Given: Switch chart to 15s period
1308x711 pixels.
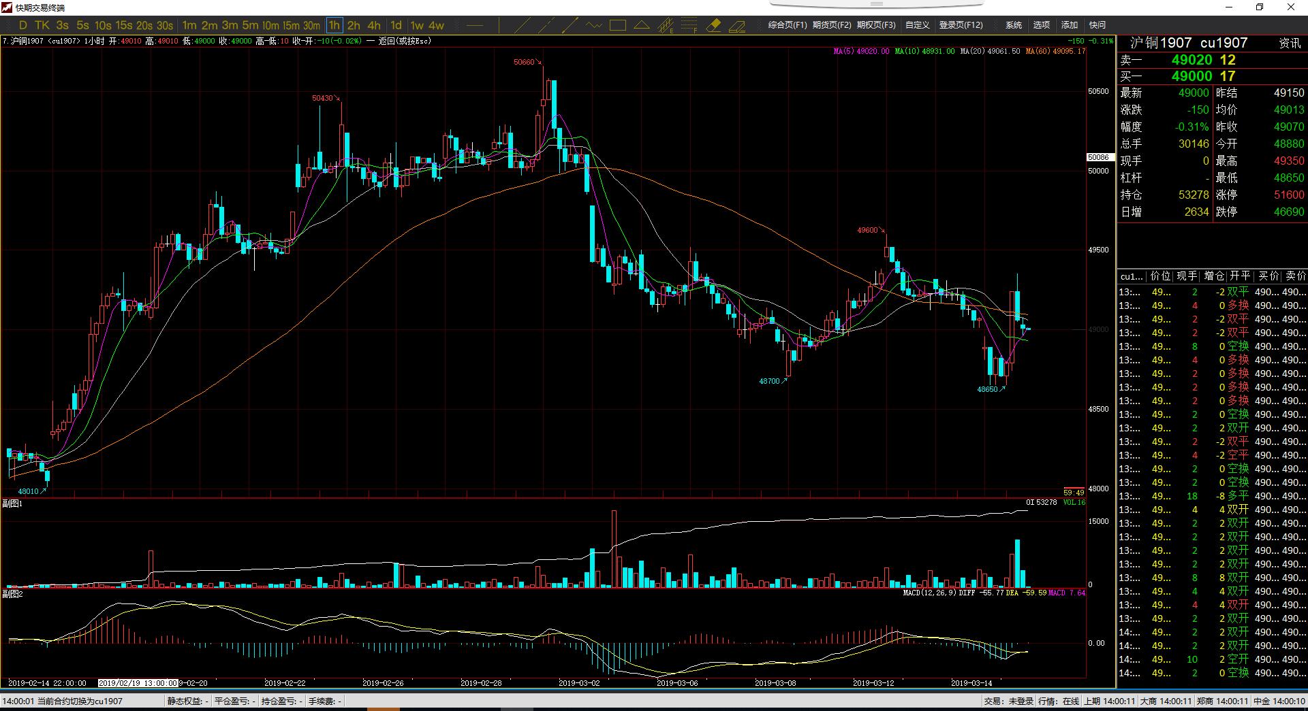Looking at the screenshot, I should coord(124,25).
